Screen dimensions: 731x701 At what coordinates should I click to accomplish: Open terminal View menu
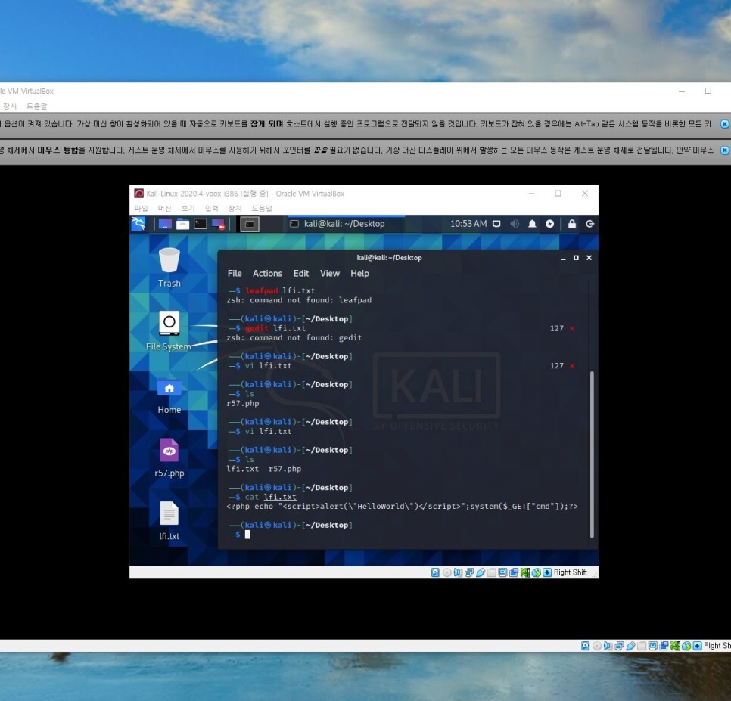coord(330,274)
